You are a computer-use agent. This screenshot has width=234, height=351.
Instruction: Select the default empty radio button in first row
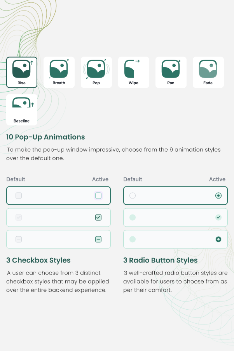point(133,196)
